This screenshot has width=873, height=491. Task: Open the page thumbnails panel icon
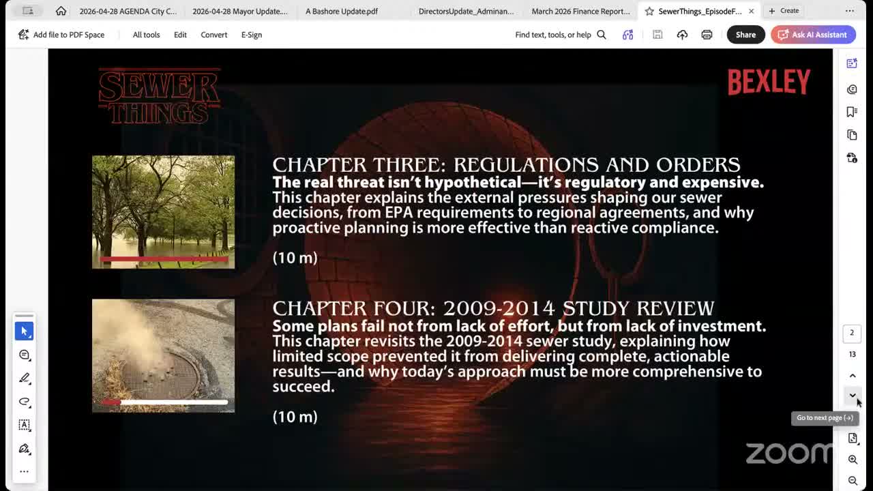(852, 135)
